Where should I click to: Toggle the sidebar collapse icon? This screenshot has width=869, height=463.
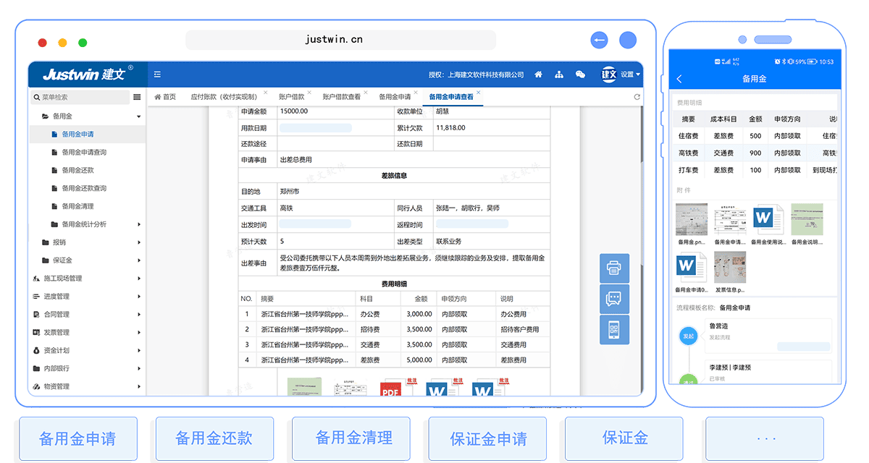(157, 75)
